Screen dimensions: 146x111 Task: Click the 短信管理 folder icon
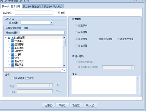point(12,44)
